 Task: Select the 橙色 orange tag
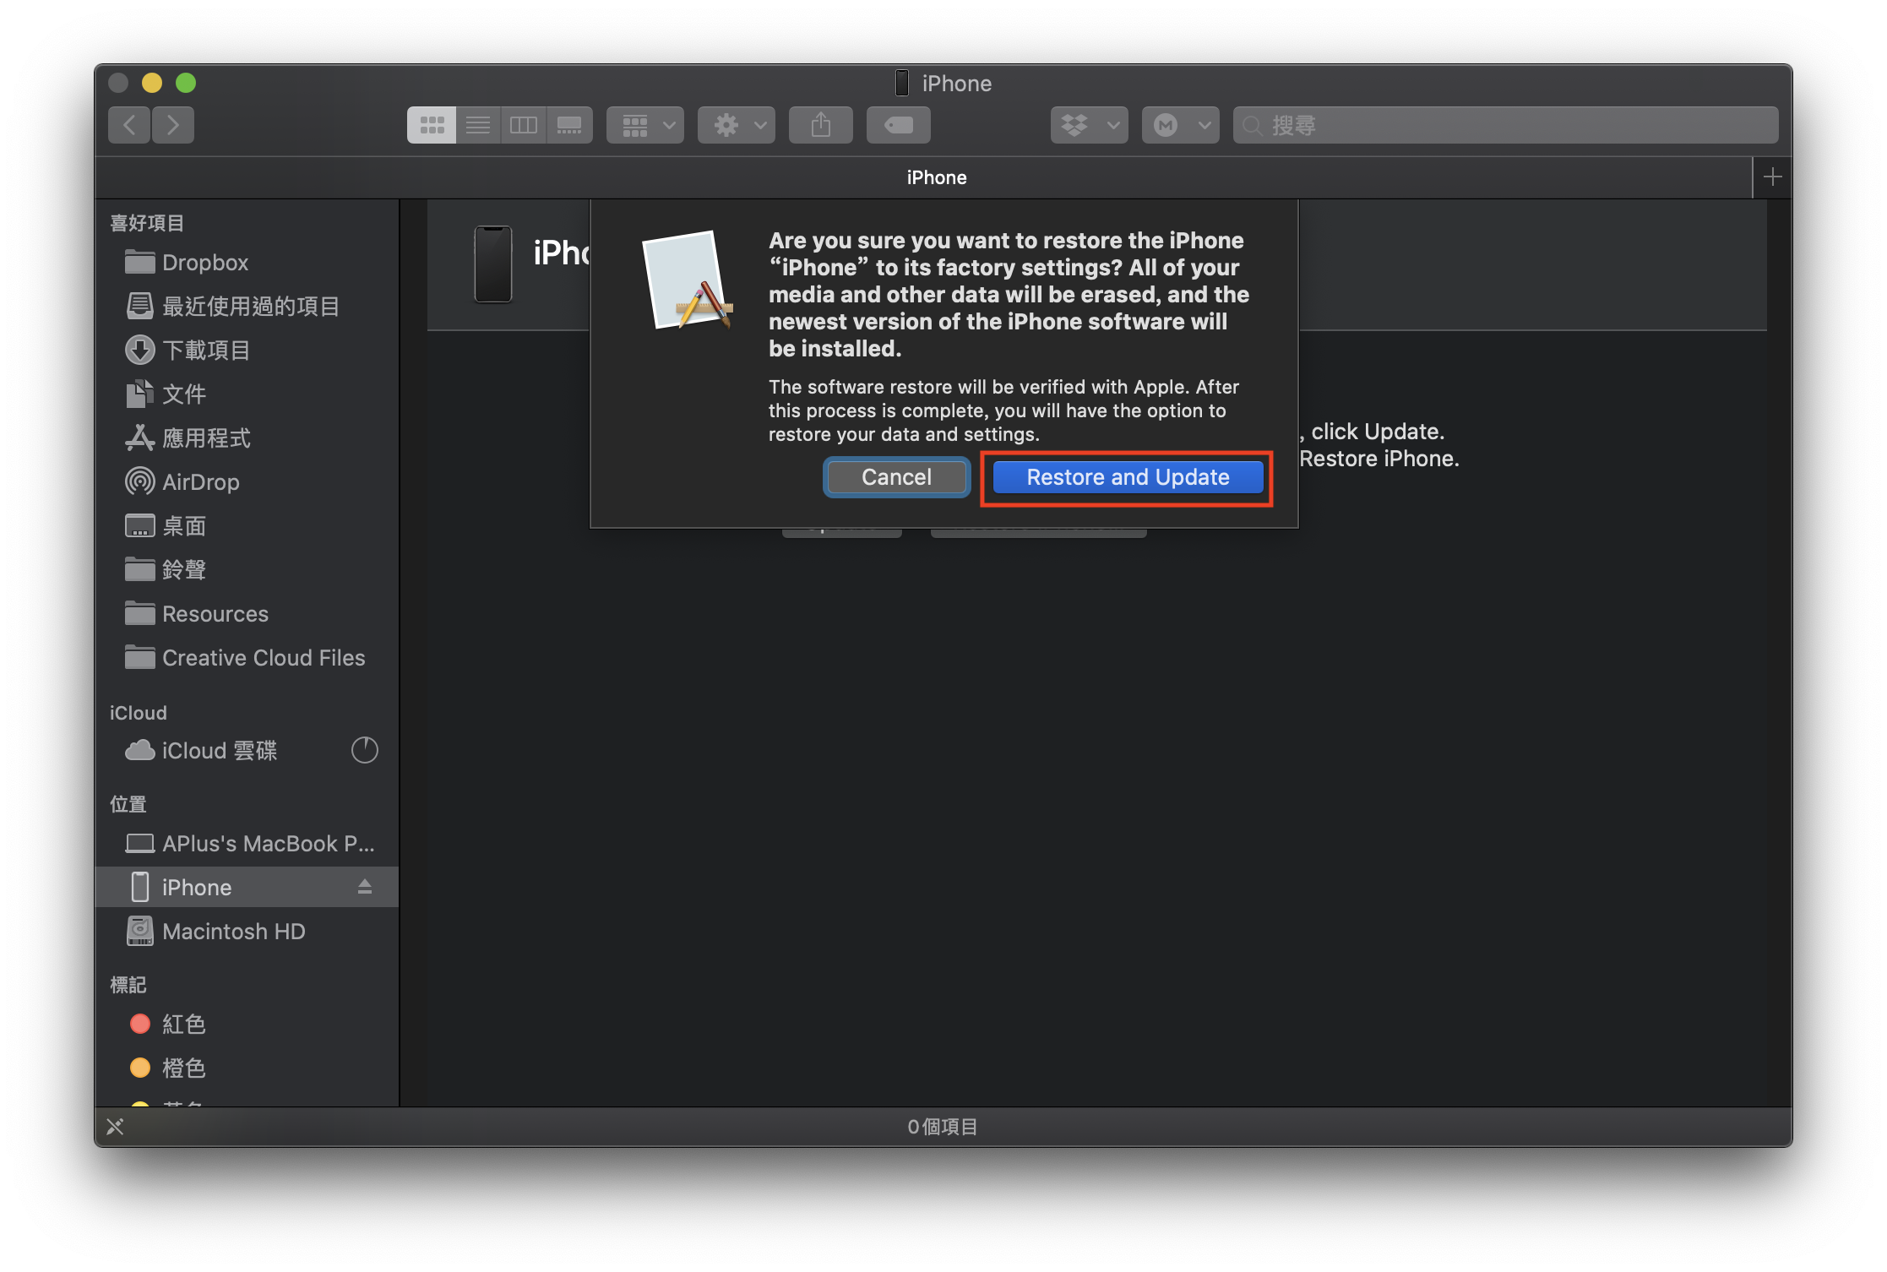click(247, 1068)
